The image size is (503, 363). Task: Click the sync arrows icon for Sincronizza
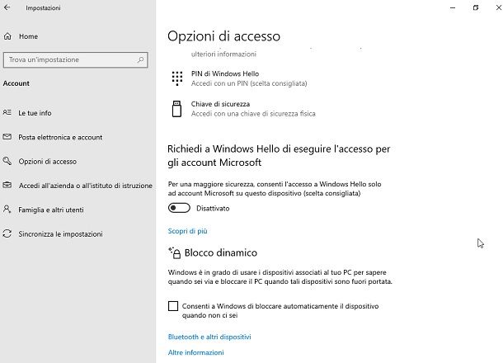pyautogui.click(x=7, y=233)
